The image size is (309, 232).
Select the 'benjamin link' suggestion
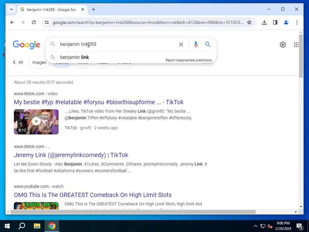(74, 57)
